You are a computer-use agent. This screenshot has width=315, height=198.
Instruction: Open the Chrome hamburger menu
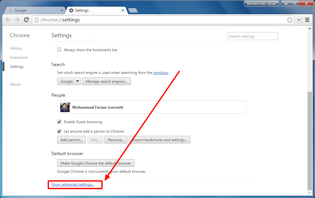point(307,20)
